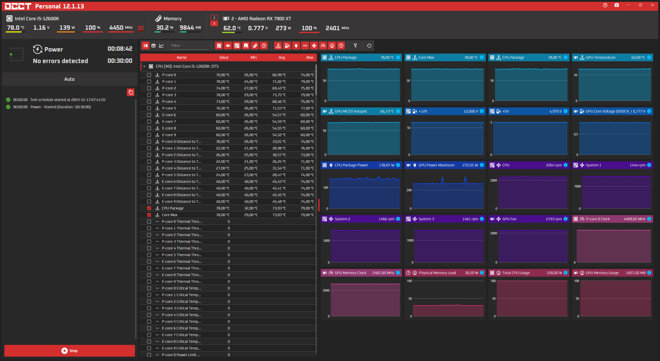This screenshot has width=660, height=361.
Task: Toggle the memory RAM sensor filter
Action: [255, 46]
